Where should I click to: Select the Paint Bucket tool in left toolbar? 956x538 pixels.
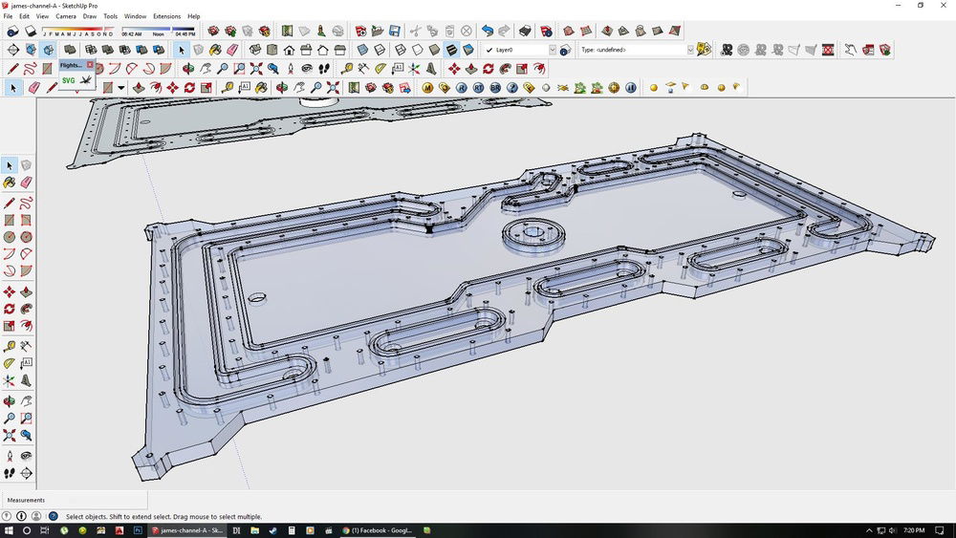coord(10,183)
